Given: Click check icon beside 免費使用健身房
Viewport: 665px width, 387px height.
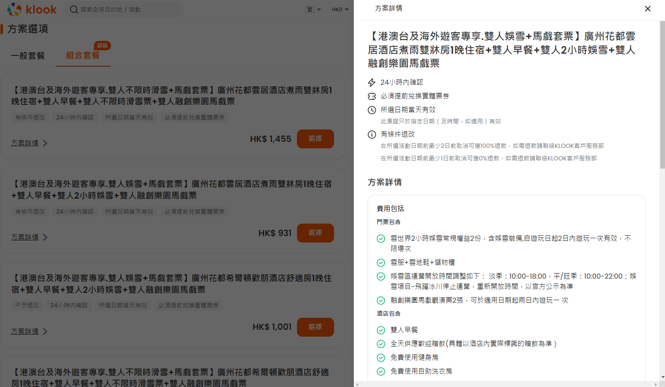Looking at the screenshot, I should pyautogui.click(x=381, y=358).
